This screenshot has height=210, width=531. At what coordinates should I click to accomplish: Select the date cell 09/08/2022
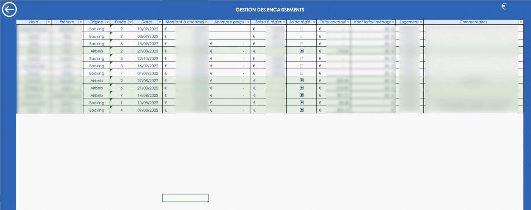(148, 110)
